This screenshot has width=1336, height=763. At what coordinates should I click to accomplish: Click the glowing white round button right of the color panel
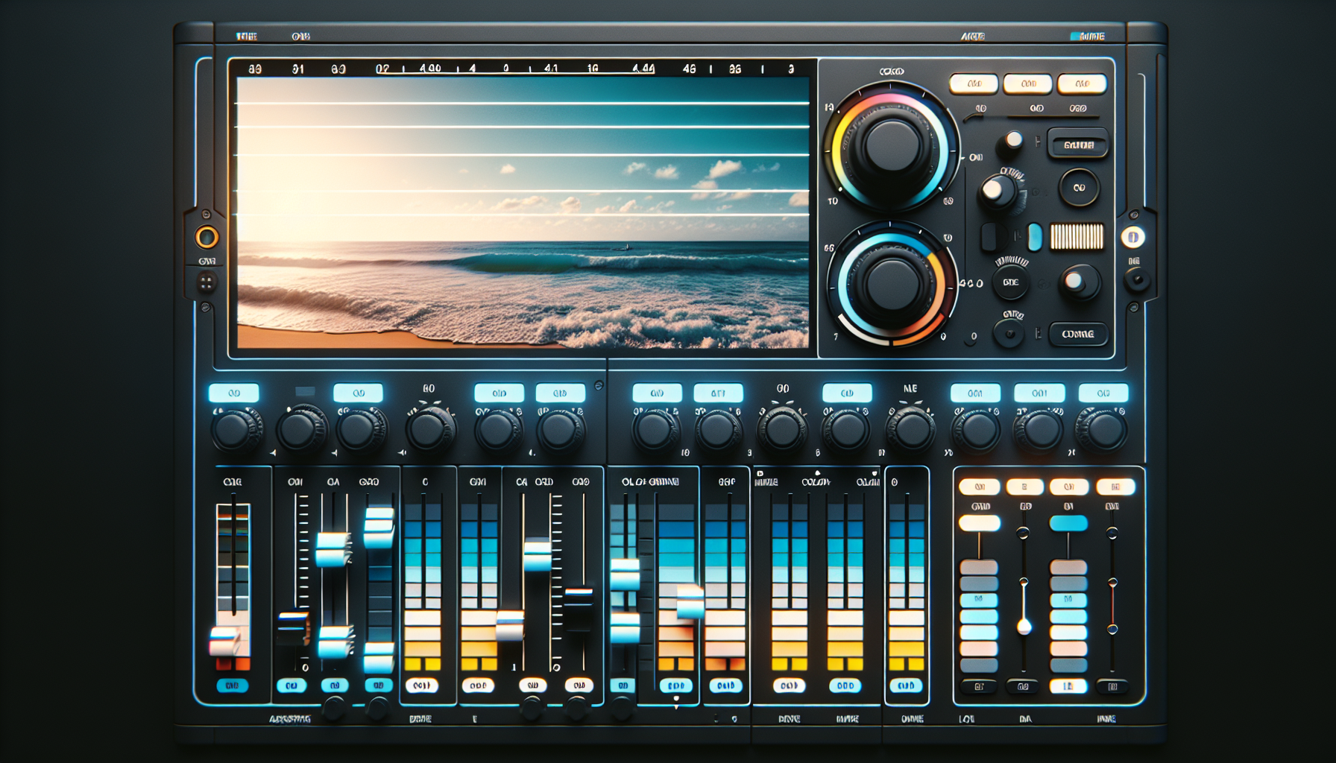pos(1132,237)
